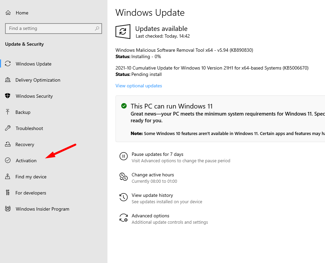Click the Home house icon
The image size is (325, 263).
(x=8, y=13)
